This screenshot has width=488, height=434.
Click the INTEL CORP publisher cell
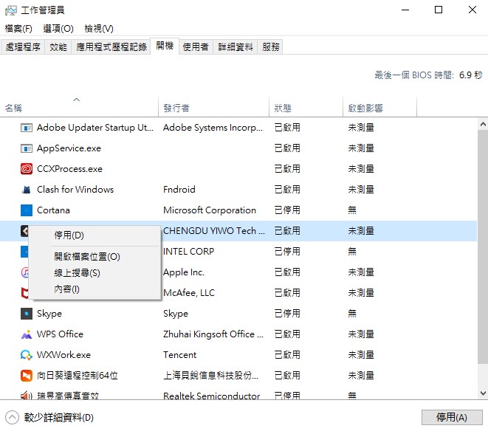coord(188,252)
